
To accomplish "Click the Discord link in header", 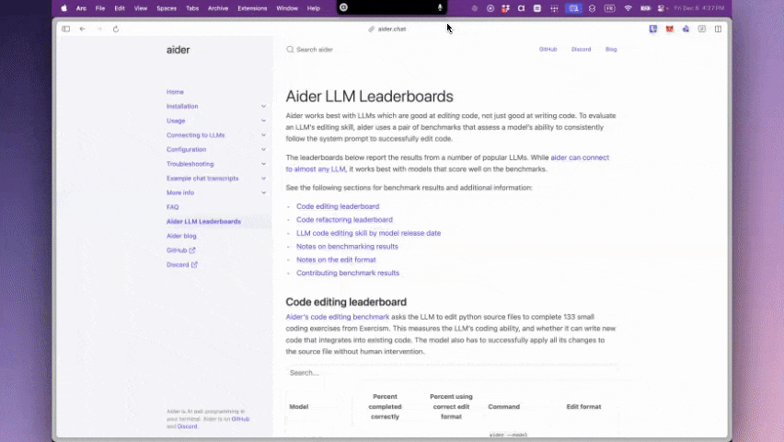I will (x=581, y=49).
